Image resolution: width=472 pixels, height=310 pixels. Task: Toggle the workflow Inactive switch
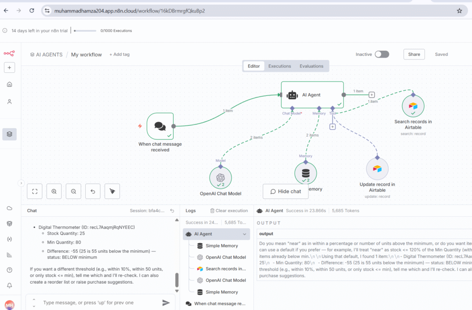click(382, 54)
